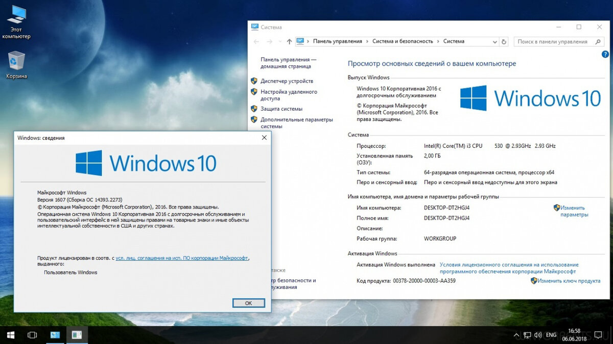Open network status tray icon
This screenshot has width=613, height=344.
[528, 335]
